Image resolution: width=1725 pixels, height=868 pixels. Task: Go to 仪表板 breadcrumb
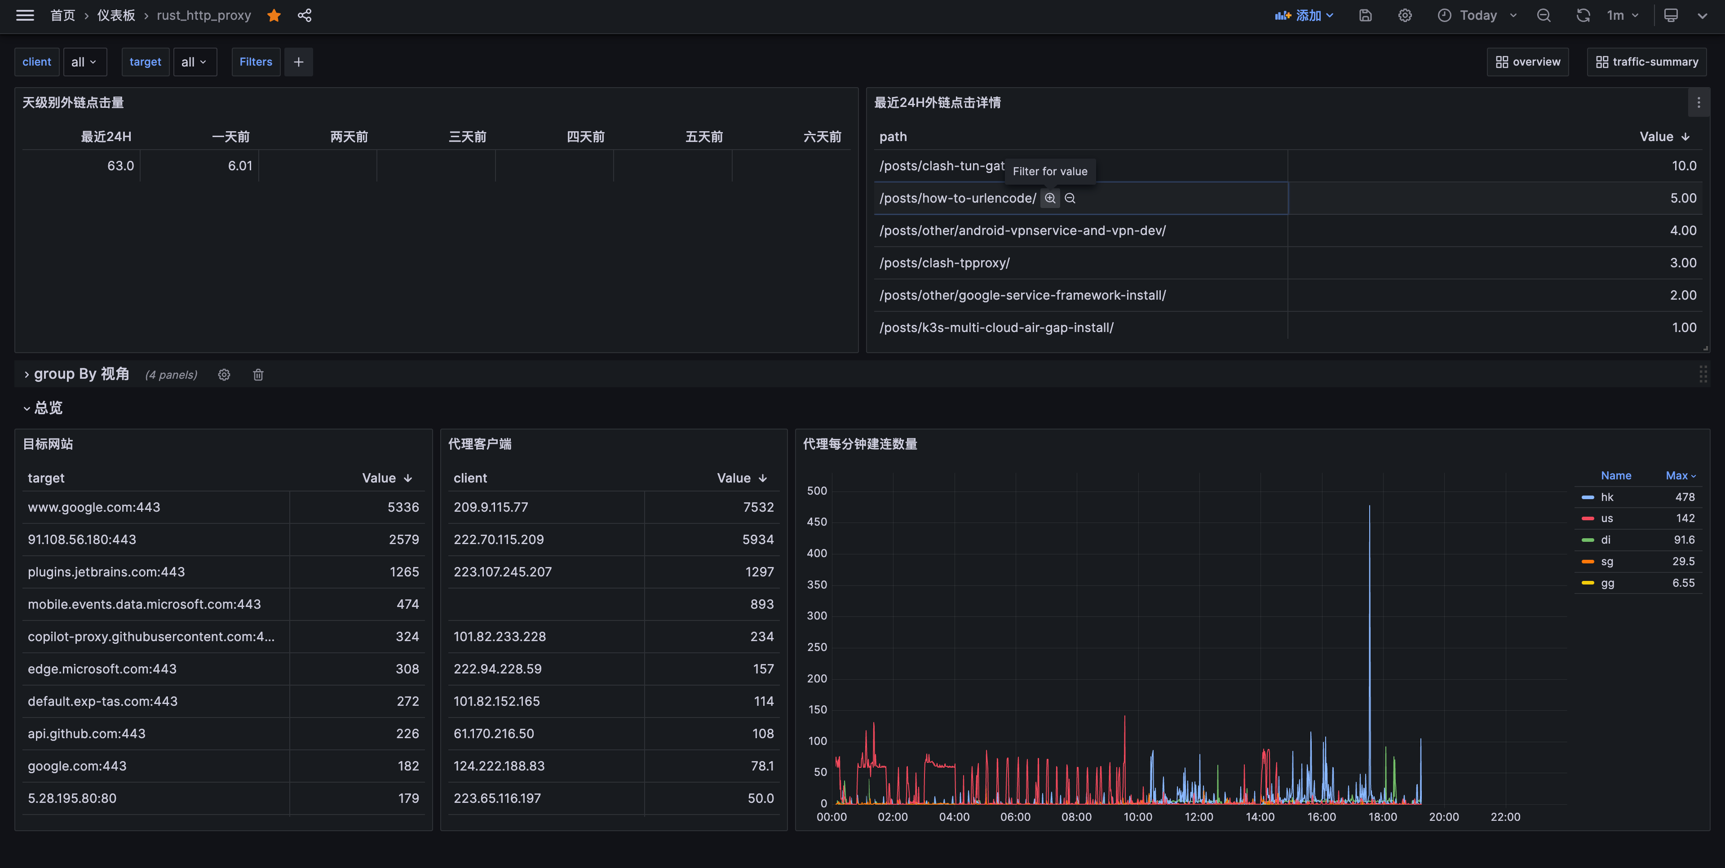point(116,15)
